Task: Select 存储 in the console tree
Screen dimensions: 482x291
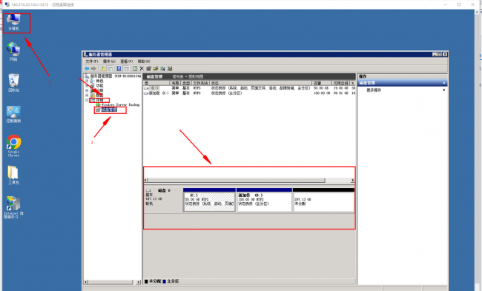Action: click(99, 100)
